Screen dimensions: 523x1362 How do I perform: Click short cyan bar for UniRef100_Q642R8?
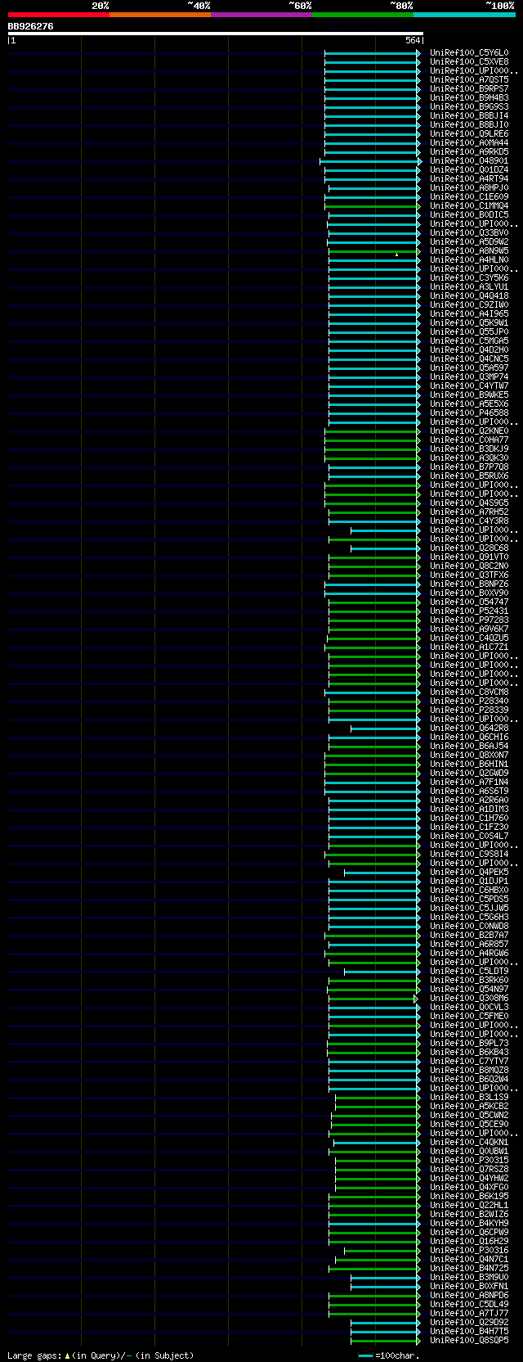click(386, 728)
